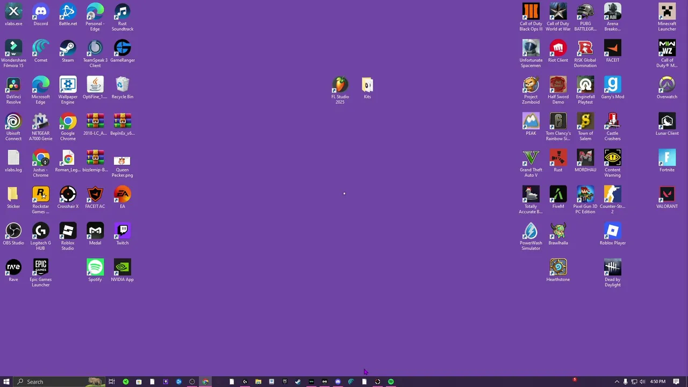Screen dimensions: 688x387
Task: Select the Overwatch desktop icon
Action: [x=667, y=88]
